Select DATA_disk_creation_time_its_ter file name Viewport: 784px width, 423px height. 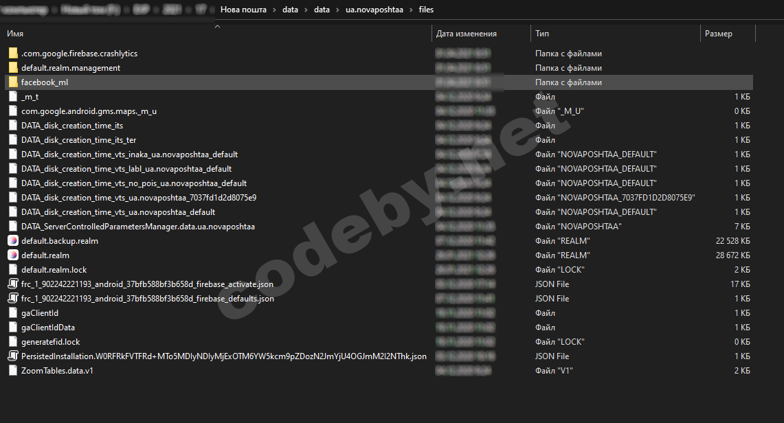tap(78, 140)
